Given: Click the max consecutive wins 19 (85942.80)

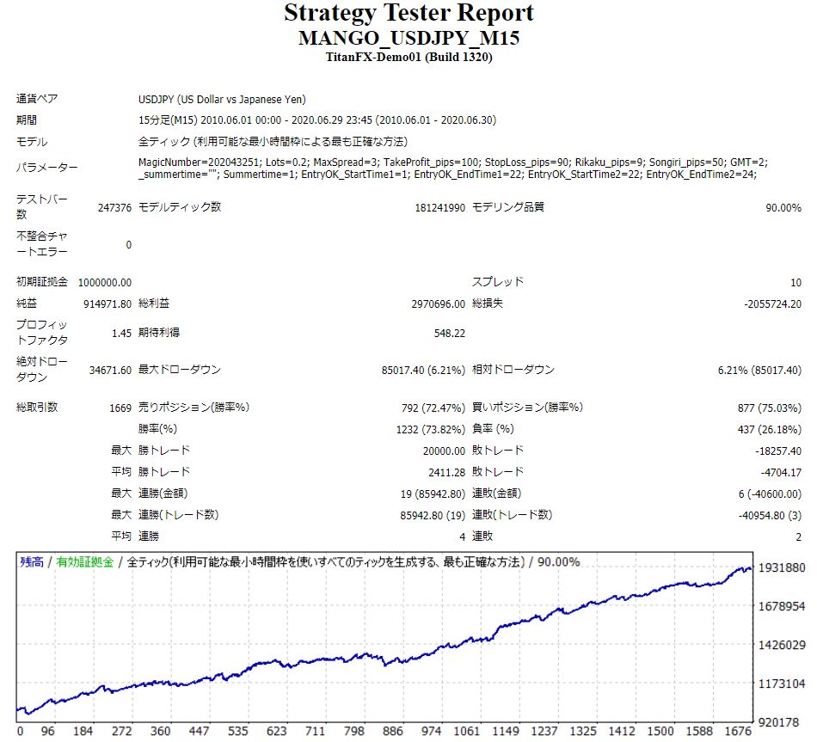Looking at the screenshot, I should 433,494.
